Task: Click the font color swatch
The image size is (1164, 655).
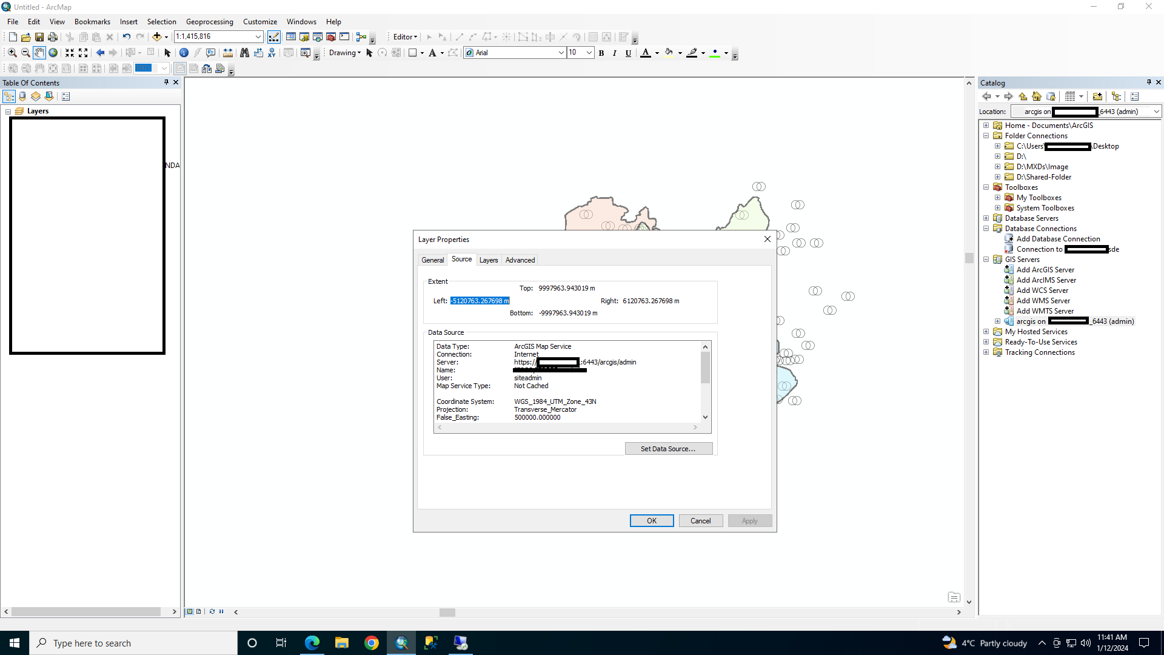Action: [x=646, y=53]
